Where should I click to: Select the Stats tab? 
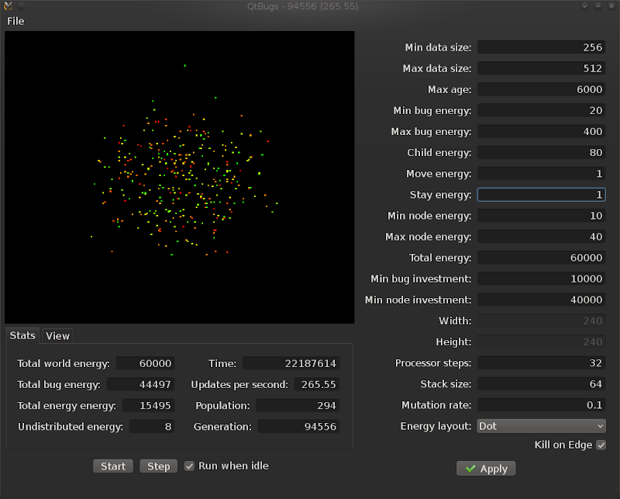pos(22,335)
